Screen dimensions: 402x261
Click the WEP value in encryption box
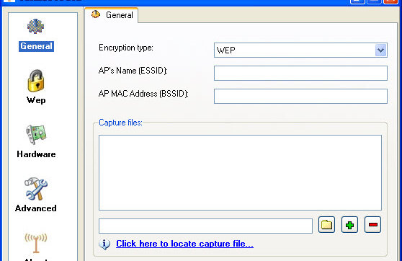click(226, 50)
